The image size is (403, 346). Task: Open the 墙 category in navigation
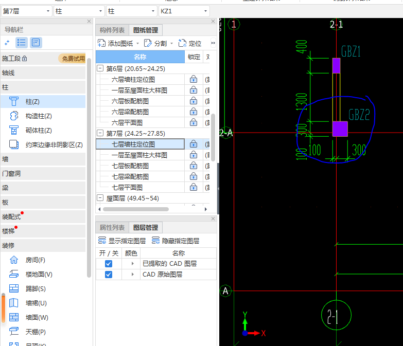43,159
